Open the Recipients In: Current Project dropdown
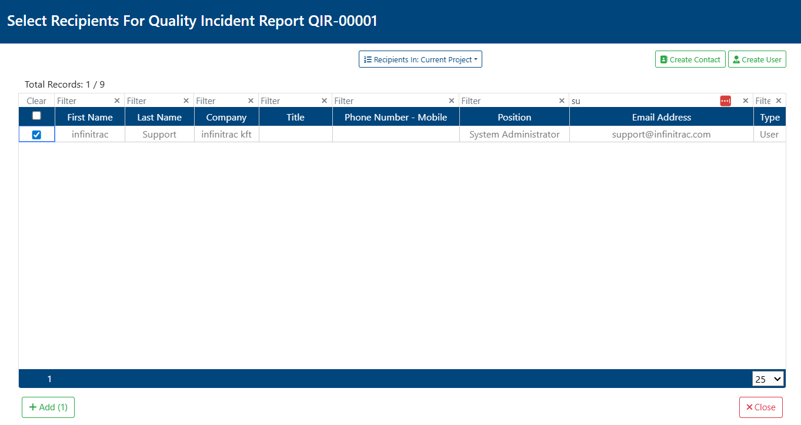The width and height of the screenshot is (801, 425). pos(420,59)
